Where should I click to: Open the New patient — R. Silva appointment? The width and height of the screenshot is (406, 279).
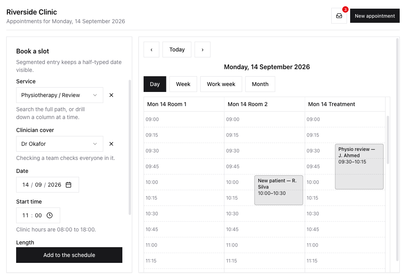click(x=279, y=190)
